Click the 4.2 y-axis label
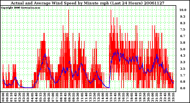 [x=183, y=55]
